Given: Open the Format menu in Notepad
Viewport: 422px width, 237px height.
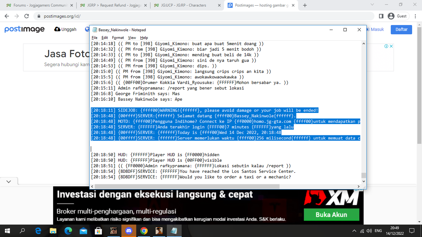Looking at the screenshot, I should click(118, 38).
